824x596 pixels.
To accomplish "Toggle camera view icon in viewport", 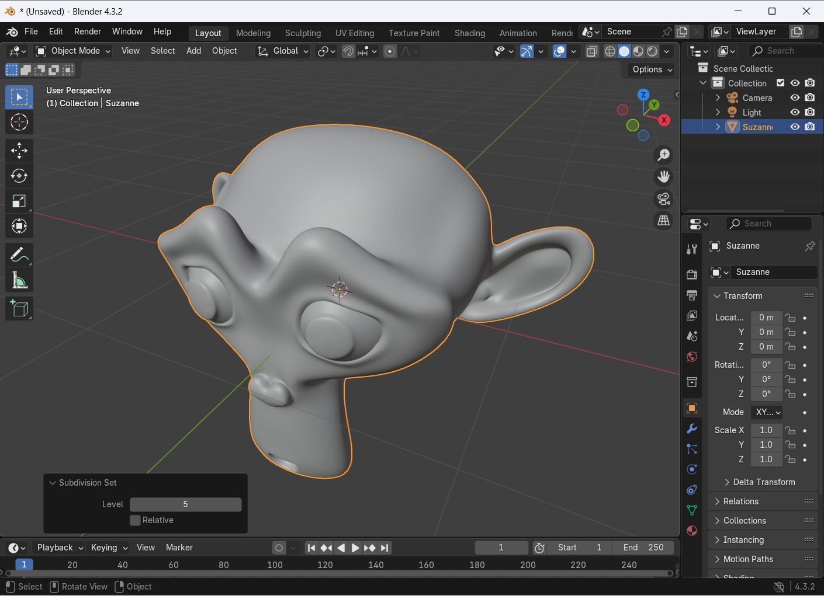I will pyautogui.click(x=664, y=199).
